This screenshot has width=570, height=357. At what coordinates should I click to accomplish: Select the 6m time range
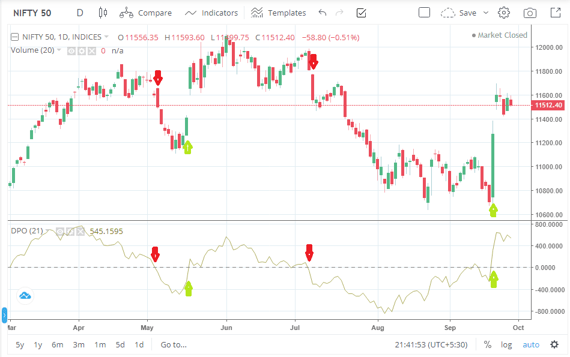pyautogui.click(x=58, y=344)
